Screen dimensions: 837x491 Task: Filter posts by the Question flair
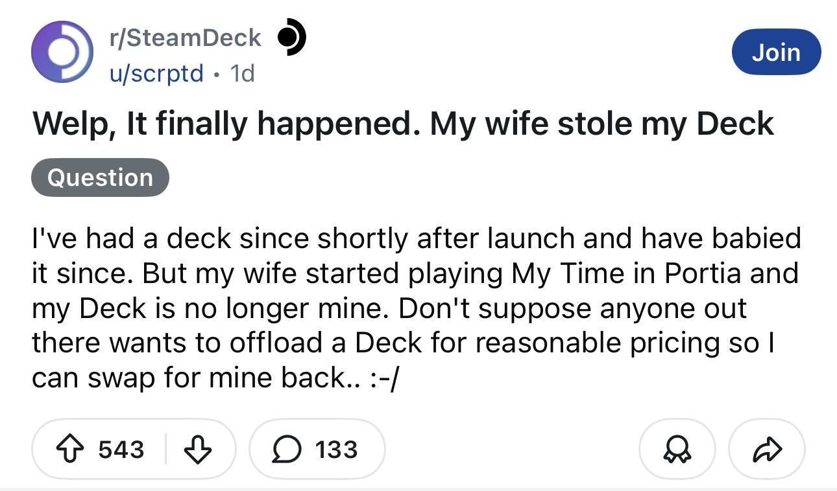[100, 177]
